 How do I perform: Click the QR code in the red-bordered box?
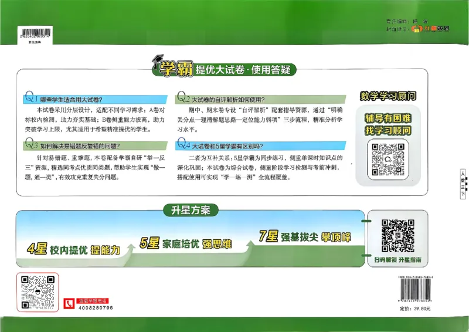tap(38, 292)
